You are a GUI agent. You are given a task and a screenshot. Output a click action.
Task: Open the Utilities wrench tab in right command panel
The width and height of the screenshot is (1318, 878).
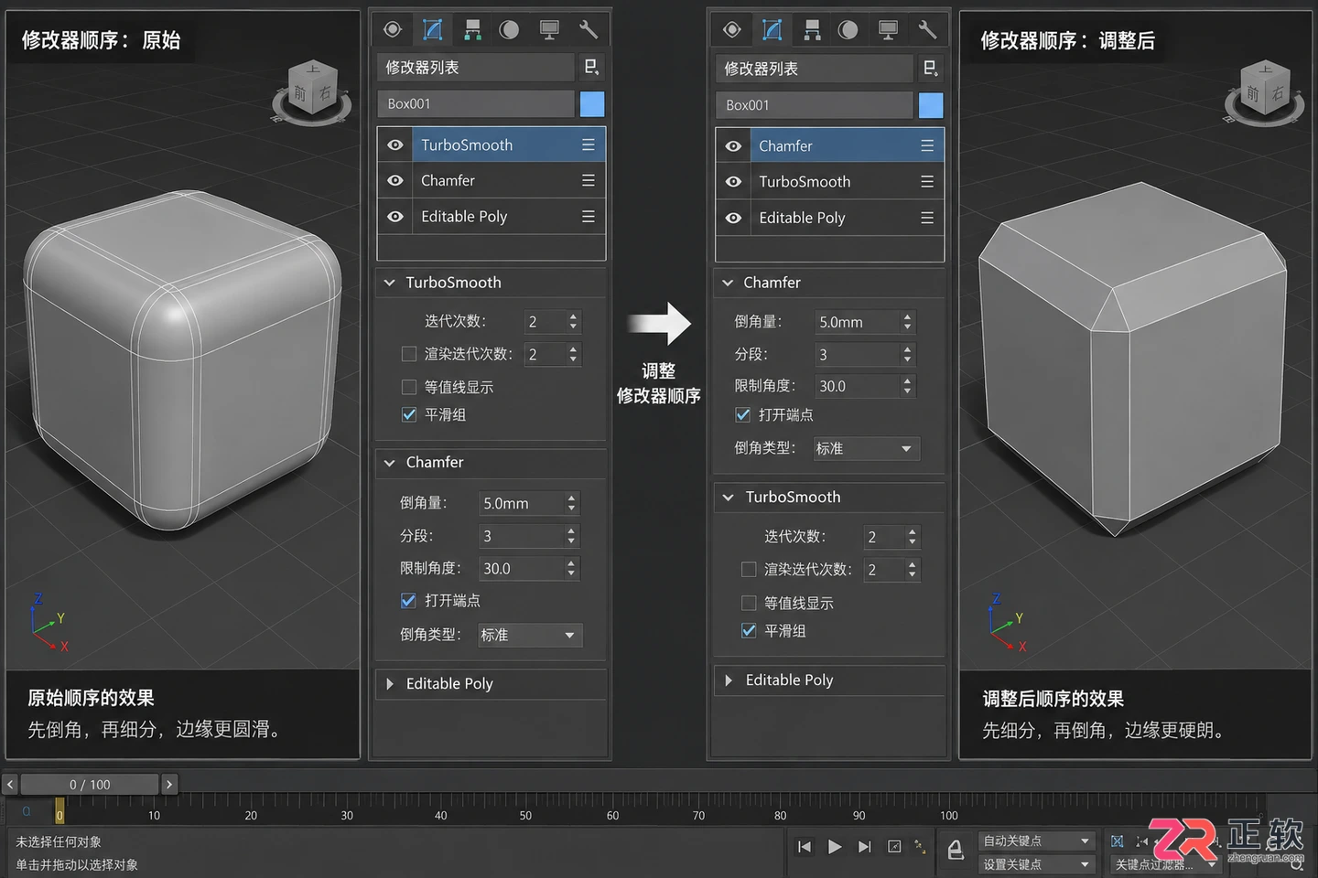coord(927,30)
